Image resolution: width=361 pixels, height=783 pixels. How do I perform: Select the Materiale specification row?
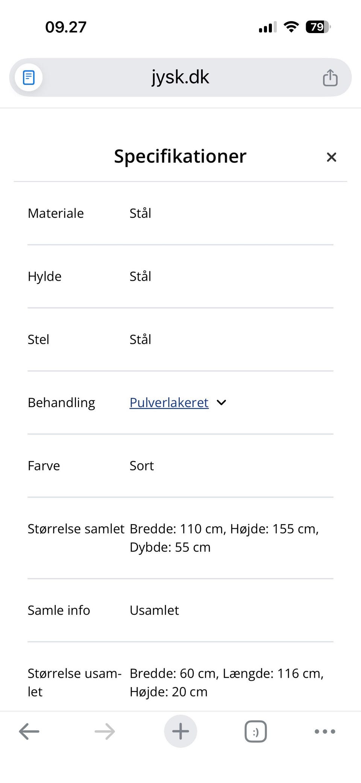pyautogui.click(x=56, y=213)
